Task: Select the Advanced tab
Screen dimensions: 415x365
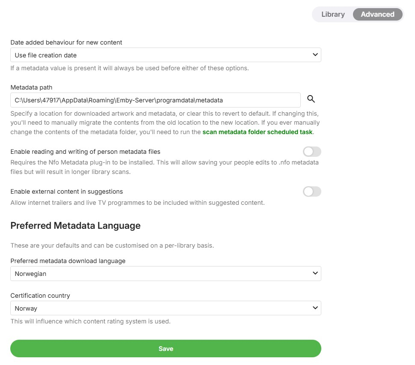Action: [377, 14]
